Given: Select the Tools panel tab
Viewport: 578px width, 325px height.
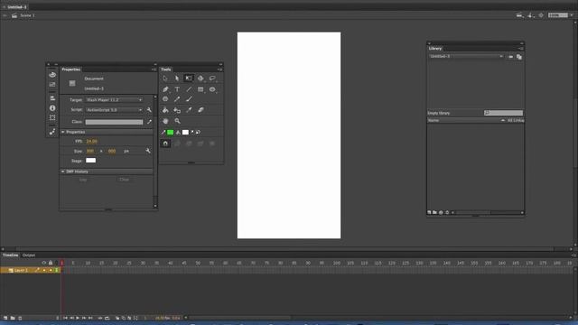Looking at the screenshot, I should tap(166, 70).
